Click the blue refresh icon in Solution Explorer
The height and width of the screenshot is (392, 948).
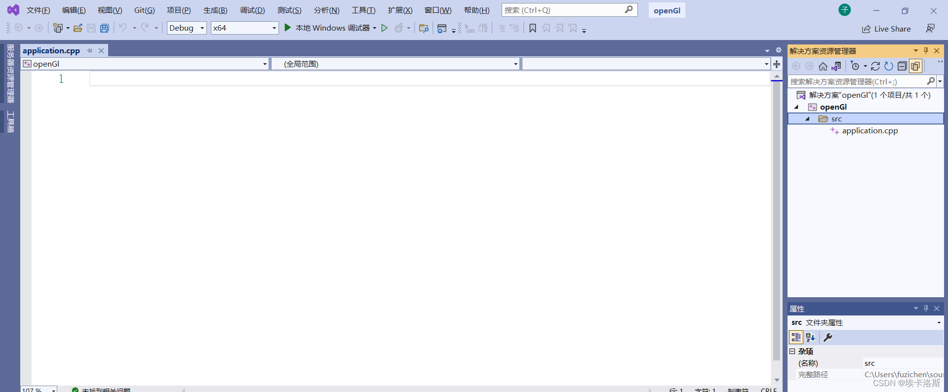click(x=889, y=66)
